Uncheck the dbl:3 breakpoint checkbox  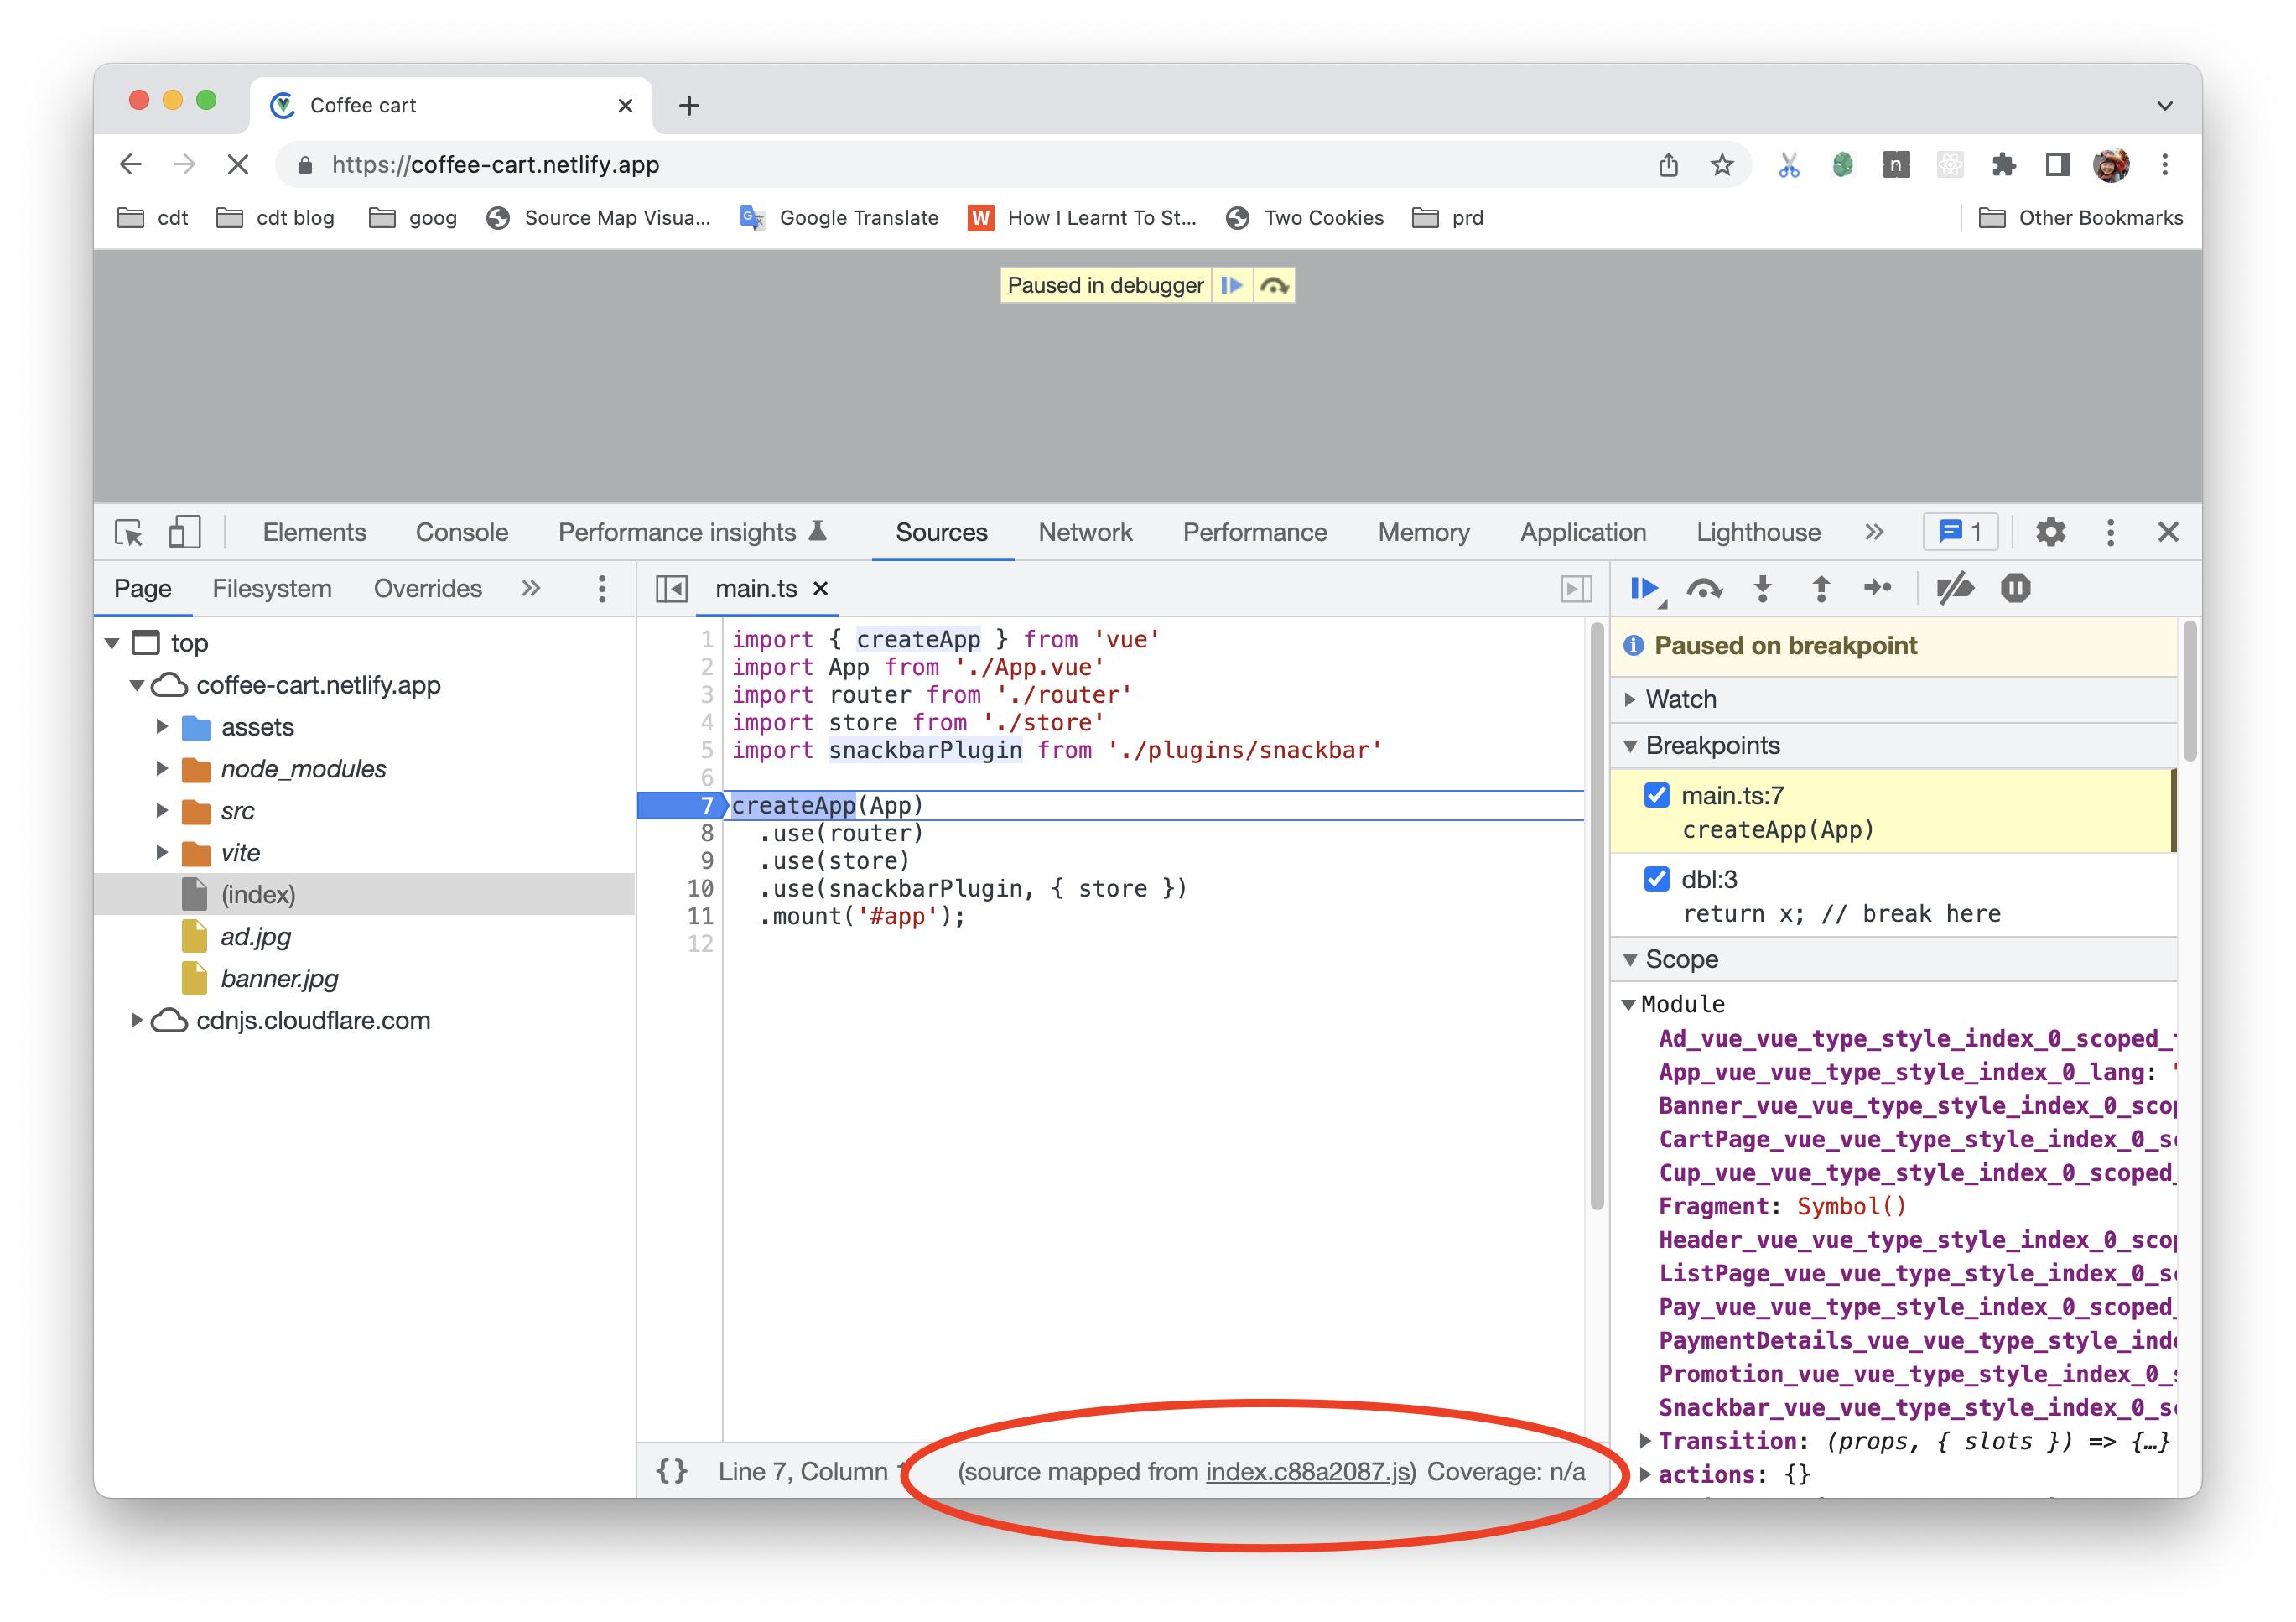(1656, 879)
